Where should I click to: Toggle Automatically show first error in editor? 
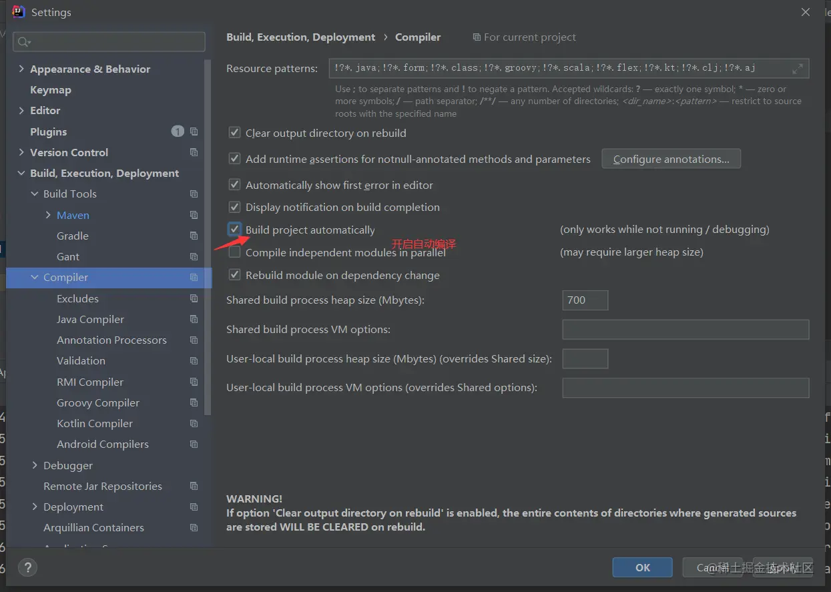[234, 185]
